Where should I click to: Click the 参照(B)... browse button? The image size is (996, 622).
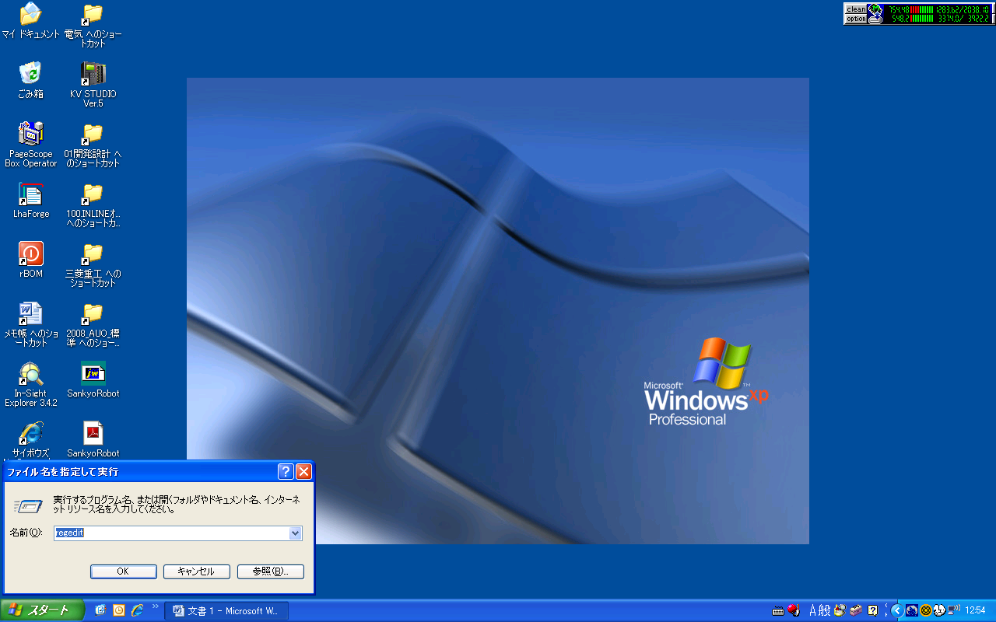[x=270, y=571]
